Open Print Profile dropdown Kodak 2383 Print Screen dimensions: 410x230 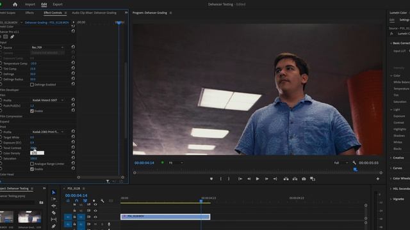coord(47,132)
